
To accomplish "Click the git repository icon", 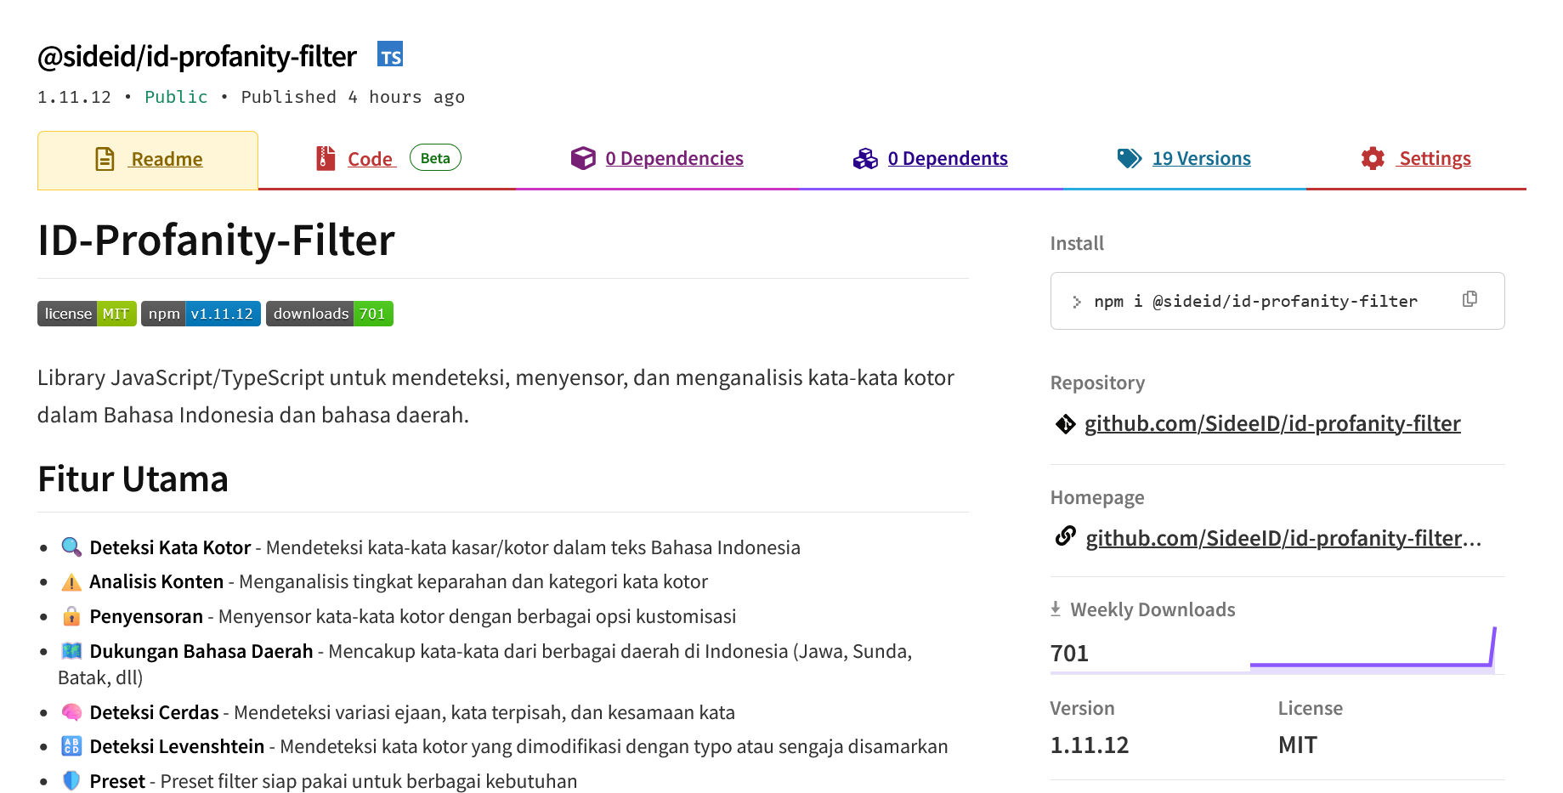I will click(x=1065, y=423).
